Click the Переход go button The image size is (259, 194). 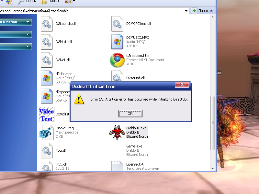click(202, 11)
